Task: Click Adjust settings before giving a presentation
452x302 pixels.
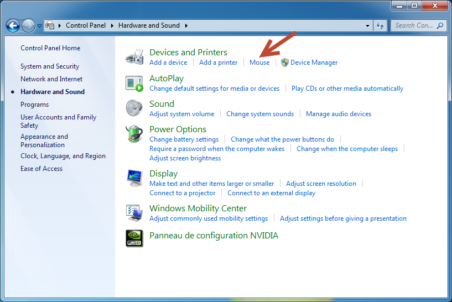Action: [343, 218]
